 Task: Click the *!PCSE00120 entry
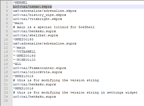24,60
